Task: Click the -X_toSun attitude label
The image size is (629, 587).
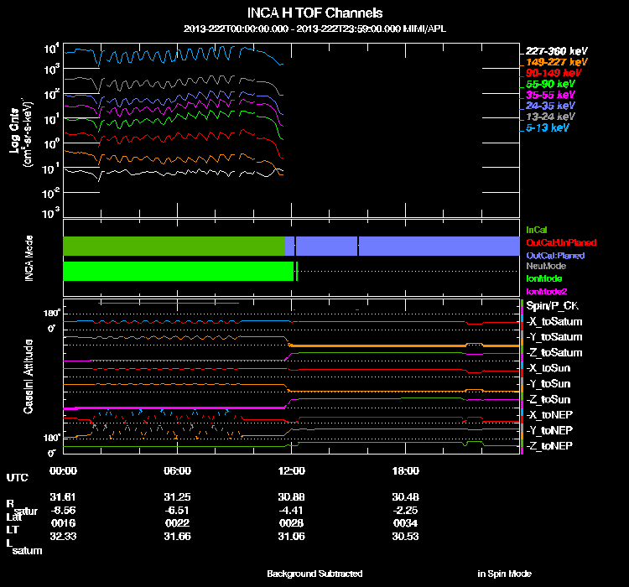Action: [x=548, y=368]
